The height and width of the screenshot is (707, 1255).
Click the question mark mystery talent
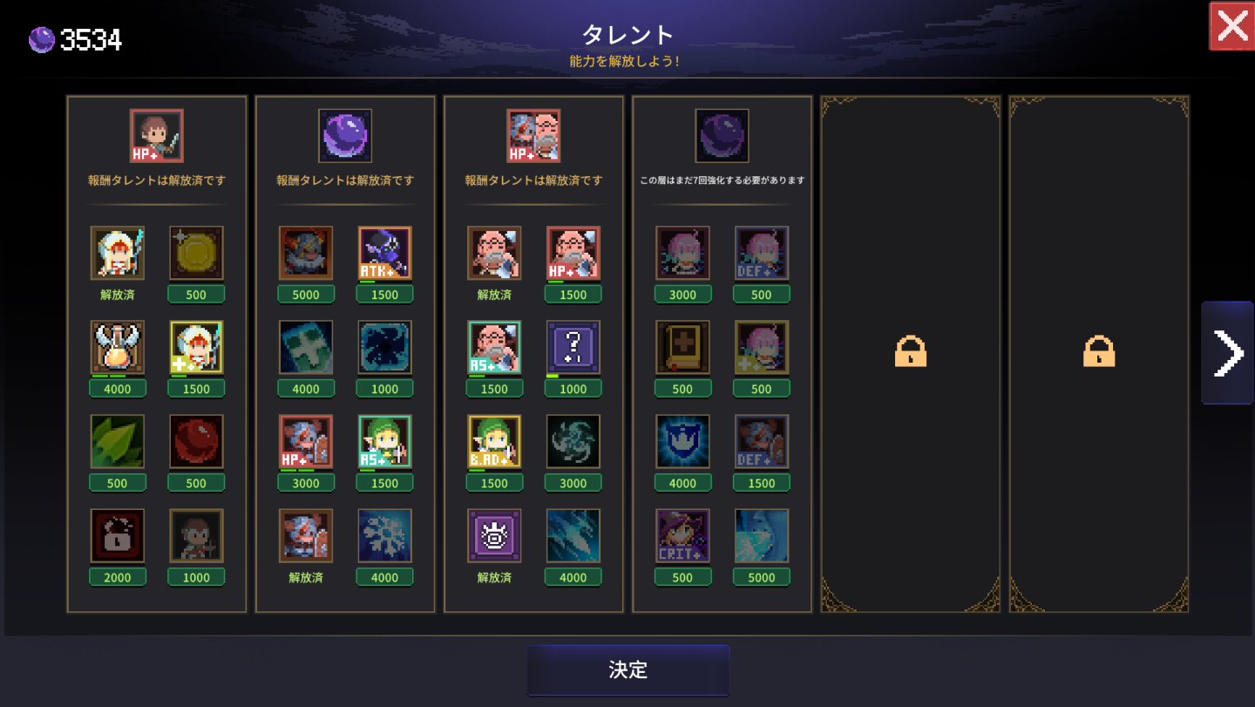coord(573,347)
